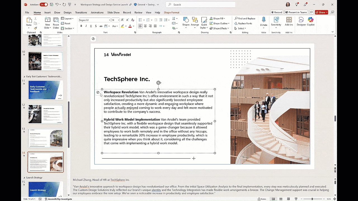Switch to the Animations tab
358x201 pixels.
[97, 13]
